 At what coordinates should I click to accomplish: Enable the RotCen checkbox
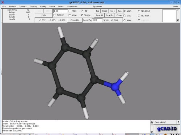55,15
